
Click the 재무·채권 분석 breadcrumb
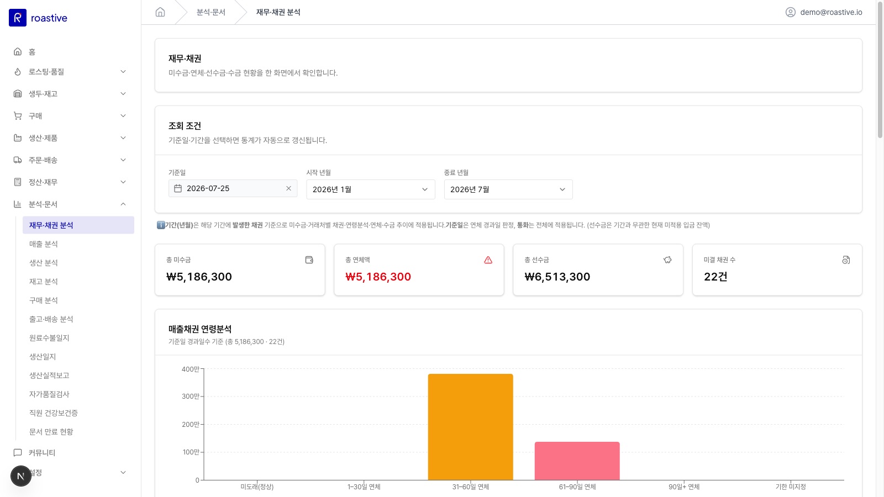click(x=278, y=12)
